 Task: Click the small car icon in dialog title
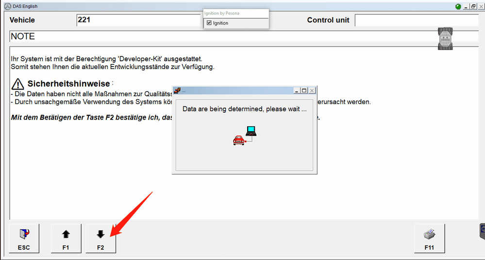coord(177,90)
